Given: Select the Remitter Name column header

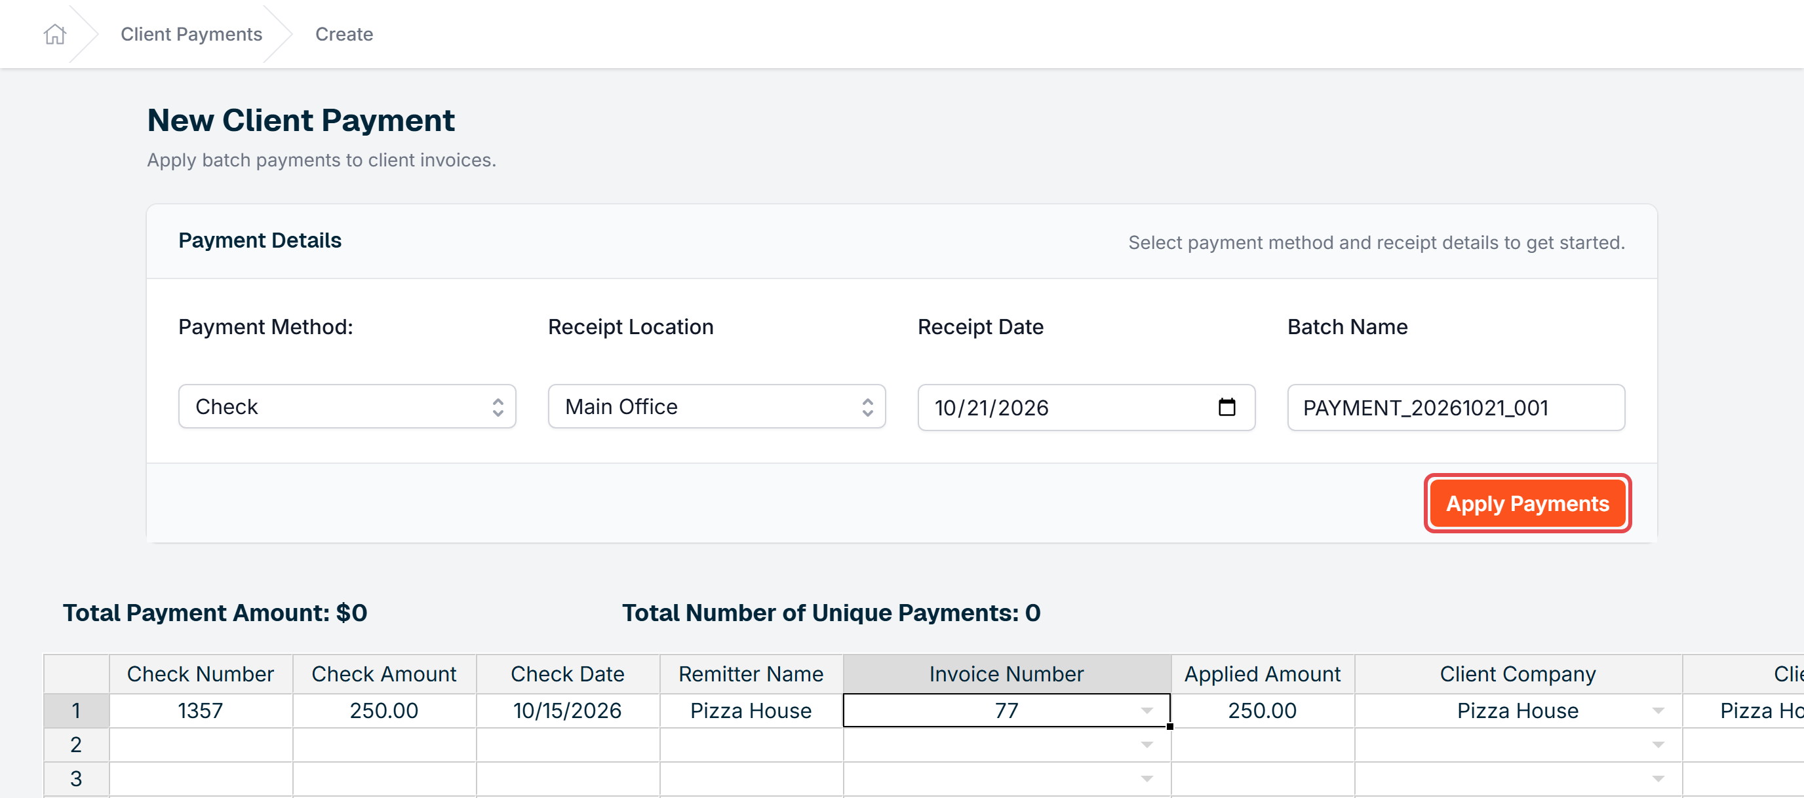Looking at the screenshot, I should coord(751,674).
